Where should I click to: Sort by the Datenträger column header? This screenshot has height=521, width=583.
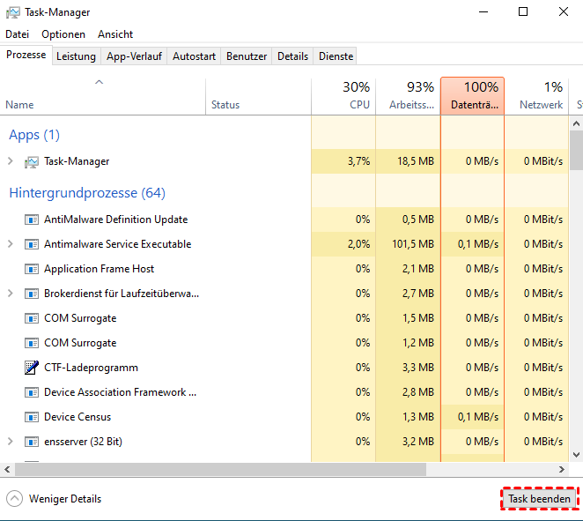pyautogui.click(x=472, y=96)
